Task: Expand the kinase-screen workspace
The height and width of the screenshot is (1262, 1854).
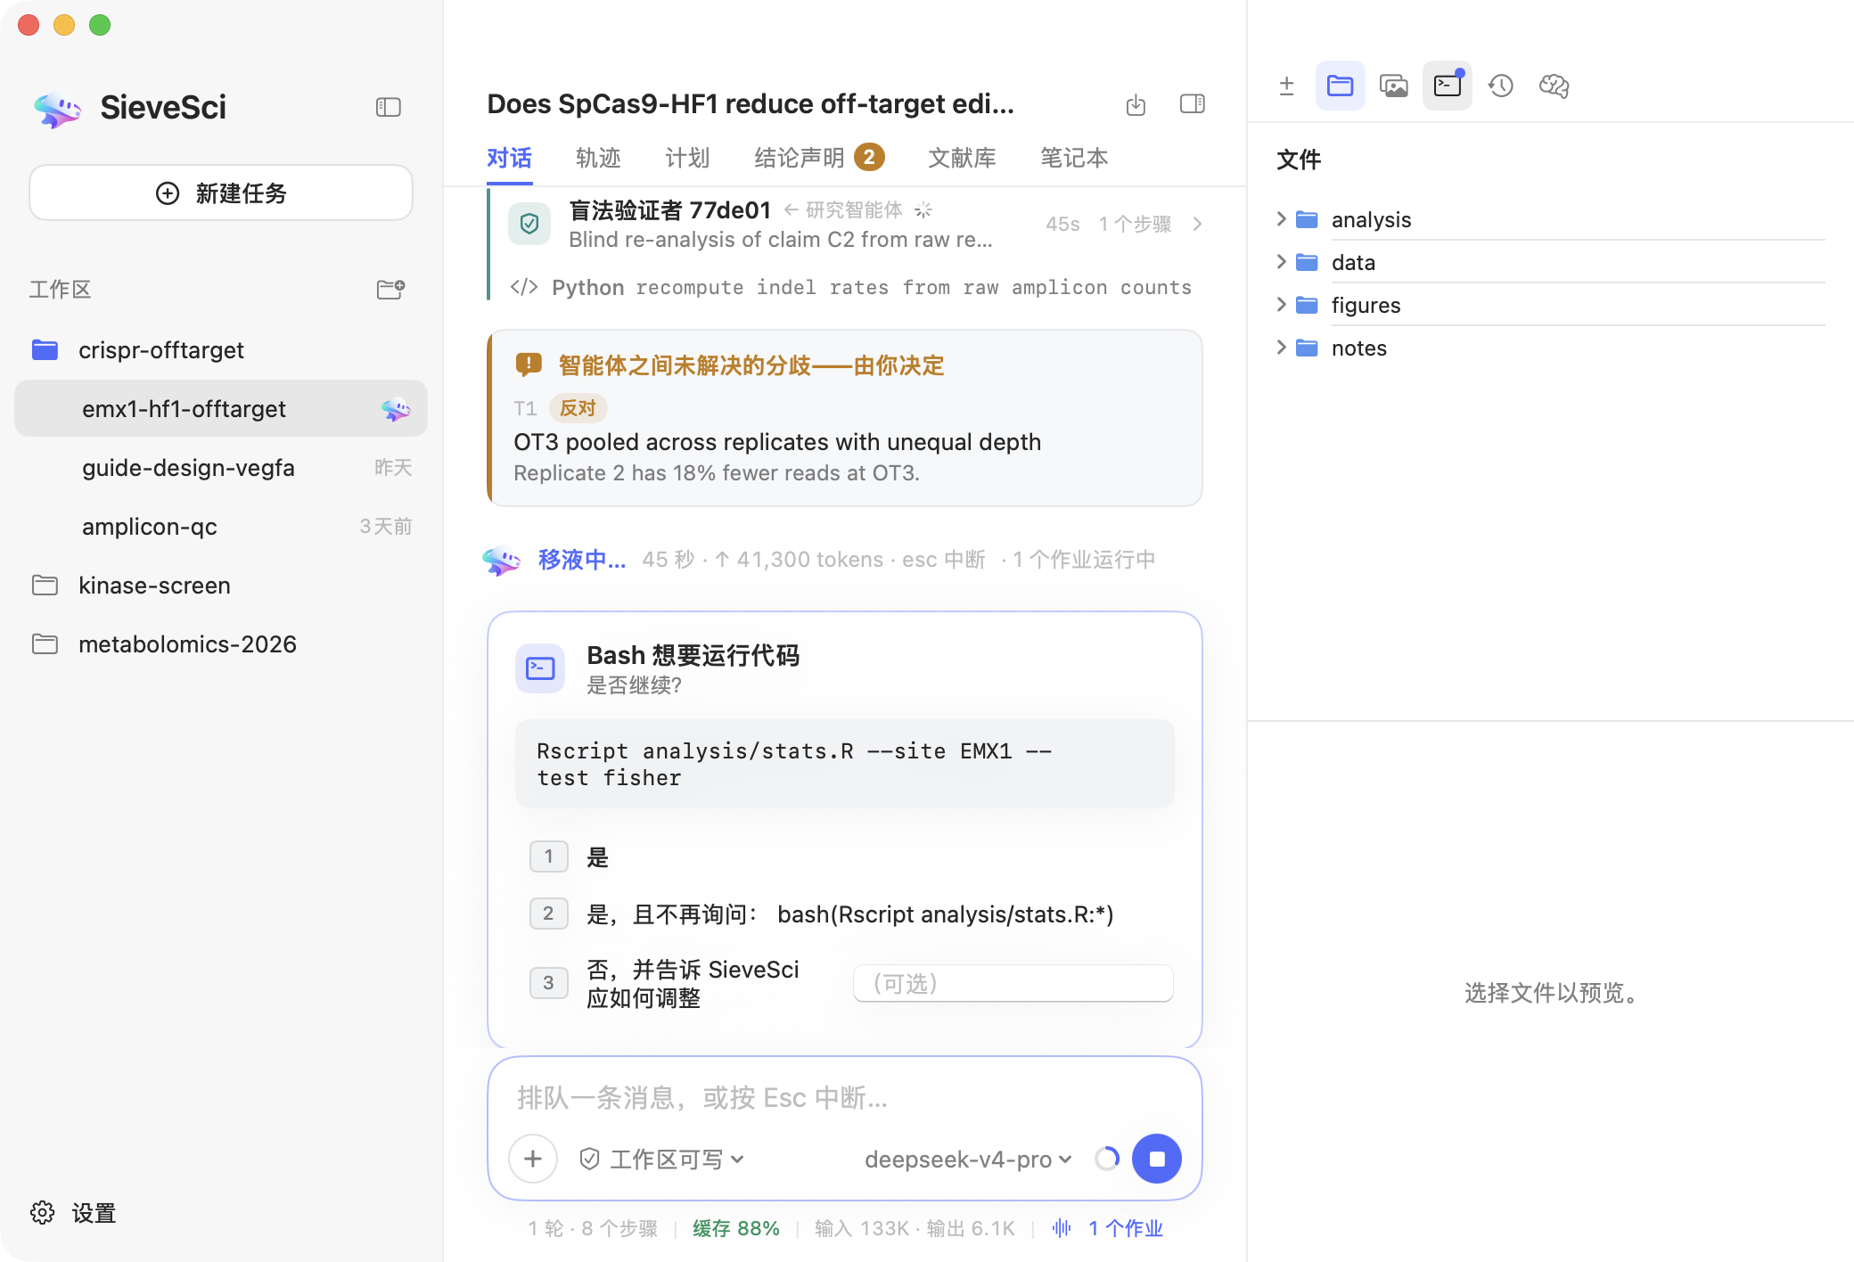Action: pos(221,586)
